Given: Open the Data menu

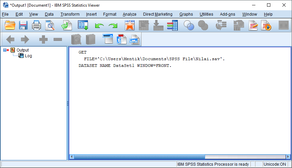Looking at the screenshot, I should pyautogui.click(x=49, y=14).
